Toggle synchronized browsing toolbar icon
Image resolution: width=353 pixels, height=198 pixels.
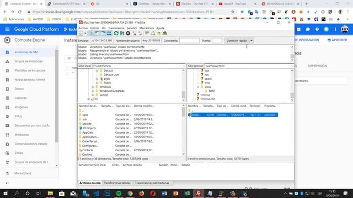coord(159,34)
